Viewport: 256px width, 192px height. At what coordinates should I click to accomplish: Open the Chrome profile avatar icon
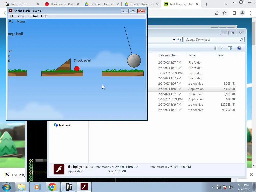(x=242, y=13)
